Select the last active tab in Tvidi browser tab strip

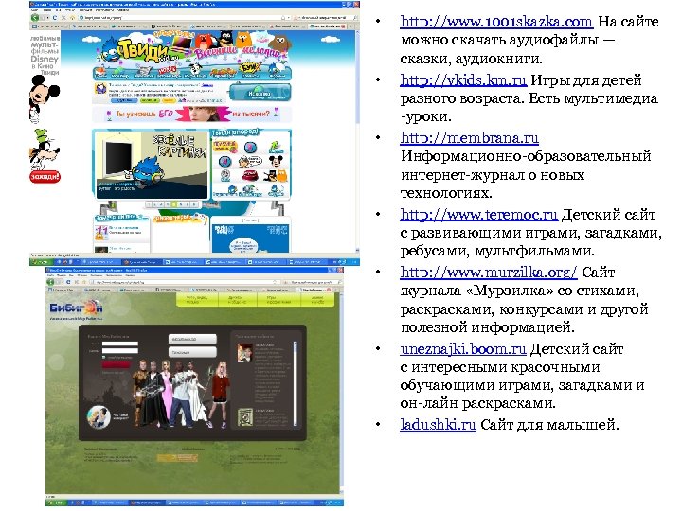coord(327,26)
